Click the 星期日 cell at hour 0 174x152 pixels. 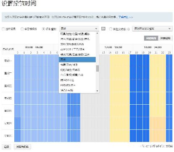pyautogui.click(x=18, y=136)
